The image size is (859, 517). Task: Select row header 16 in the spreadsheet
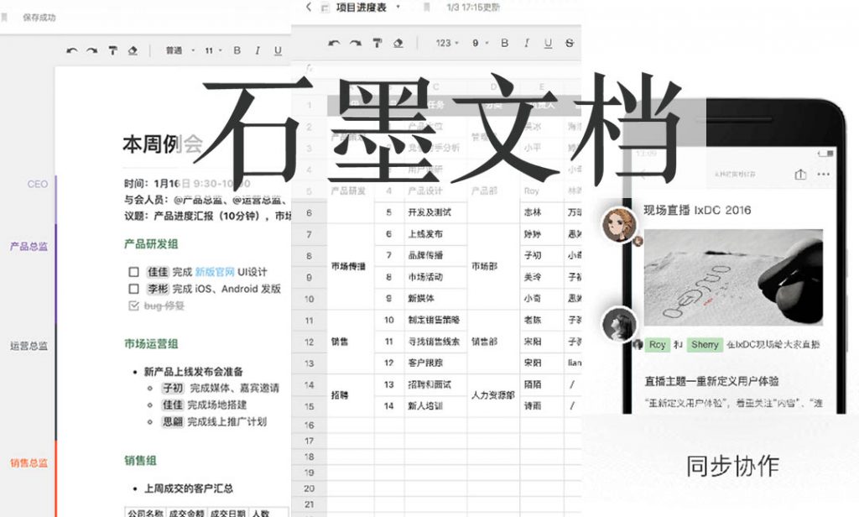pos(309,425)
